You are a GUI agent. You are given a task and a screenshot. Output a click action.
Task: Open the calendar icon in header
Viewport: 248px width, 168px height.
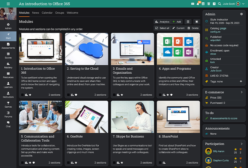pos(203,4)
